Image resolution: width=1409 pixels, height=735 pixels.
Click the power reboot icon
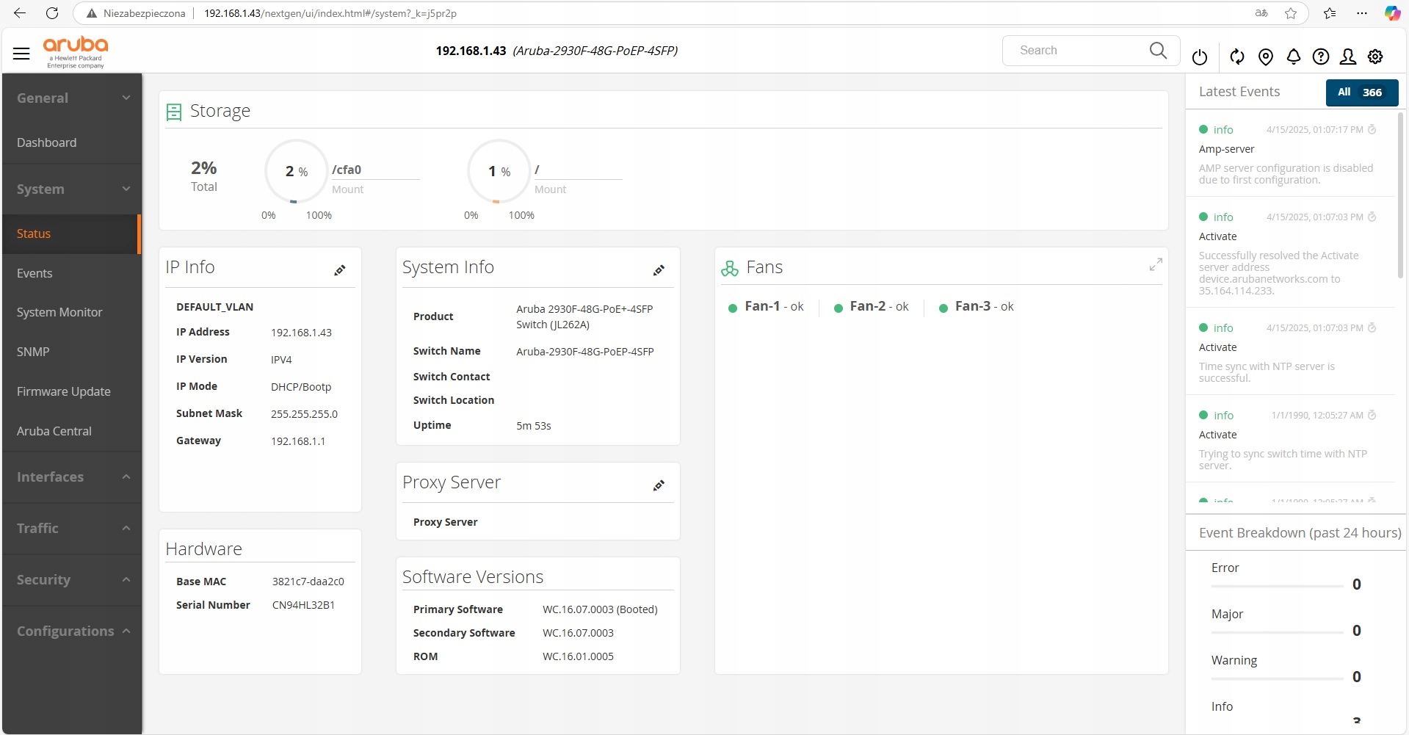pyautogui.click(x=1200, y=57)
